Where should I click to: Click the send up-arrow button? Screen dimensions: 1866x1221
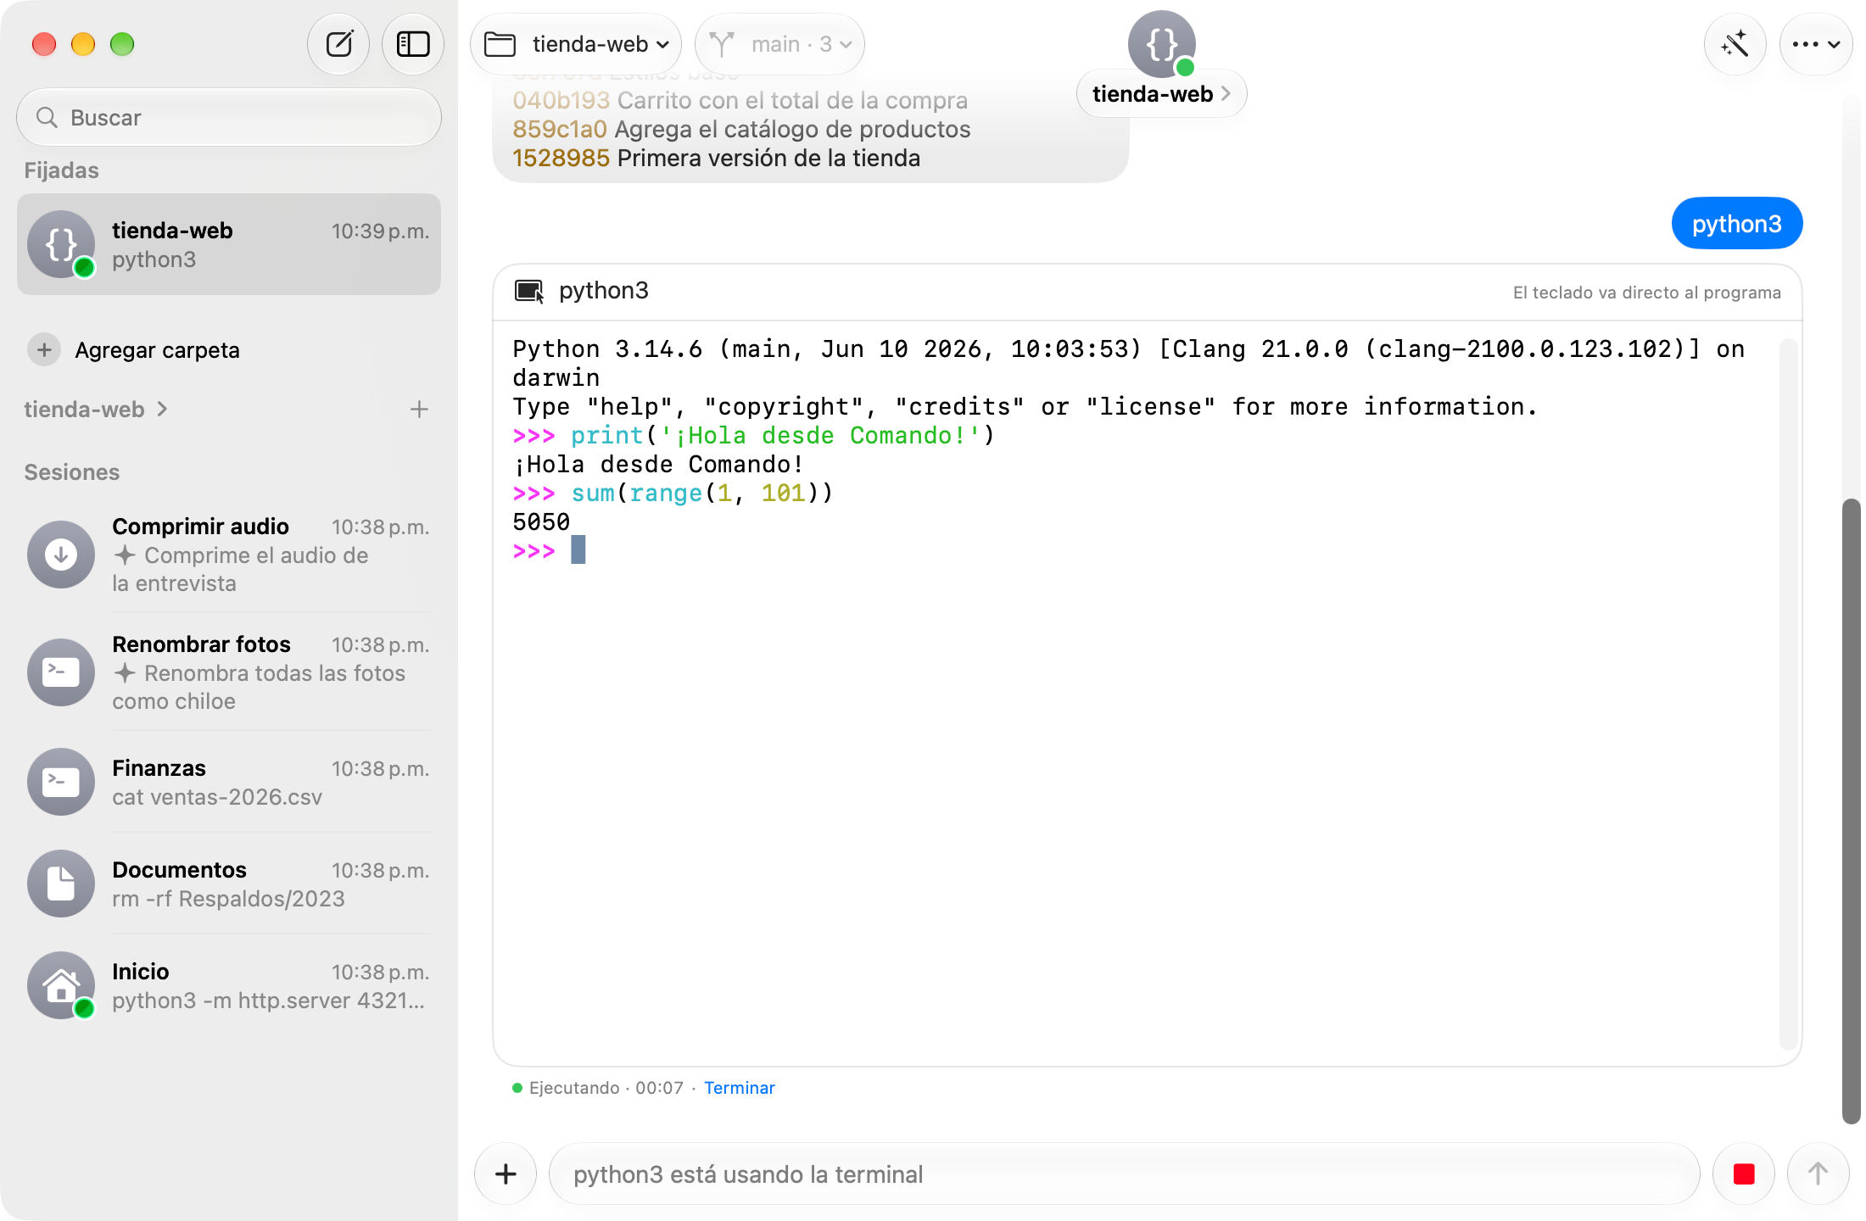[1818, 1174]
